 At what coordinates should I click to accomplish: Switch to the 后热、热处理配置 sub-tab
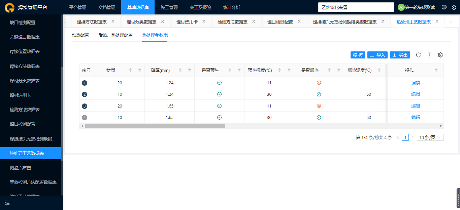click(x=116, y=35)
